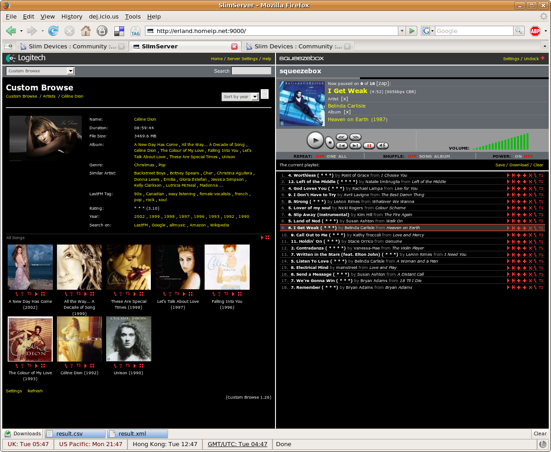Click the fast-forward button in the player
Screen dimensions: 551x452
click(355, 137)
